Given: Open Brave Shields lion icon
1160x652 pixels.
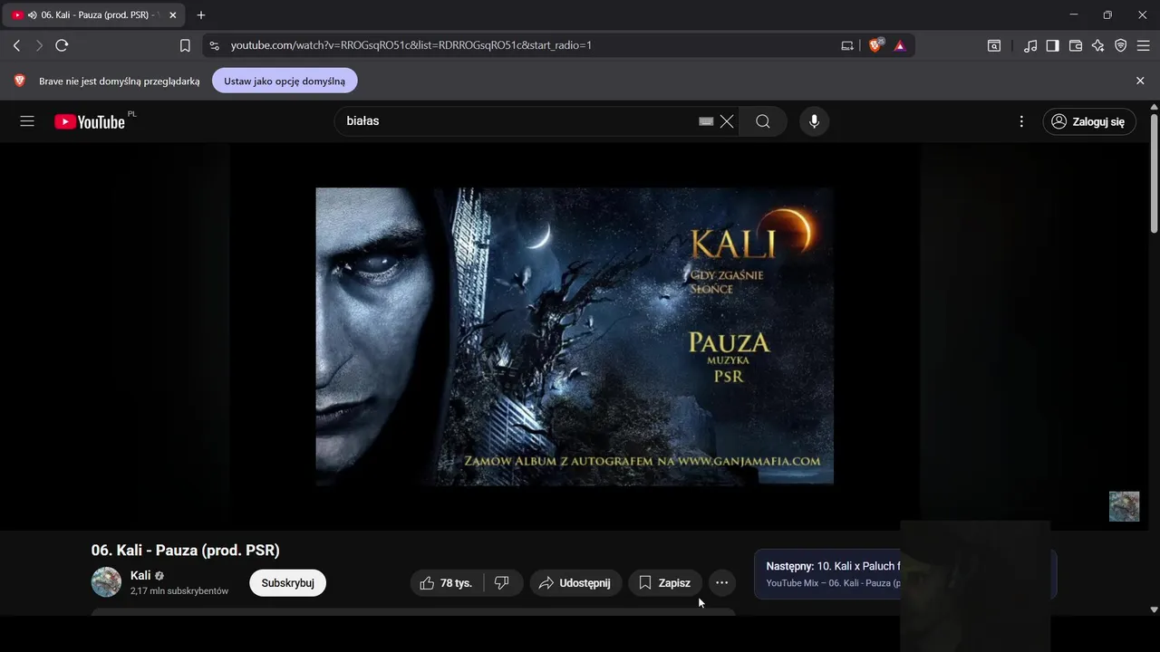Looking at the screenshot, I should tap(875, 45).
